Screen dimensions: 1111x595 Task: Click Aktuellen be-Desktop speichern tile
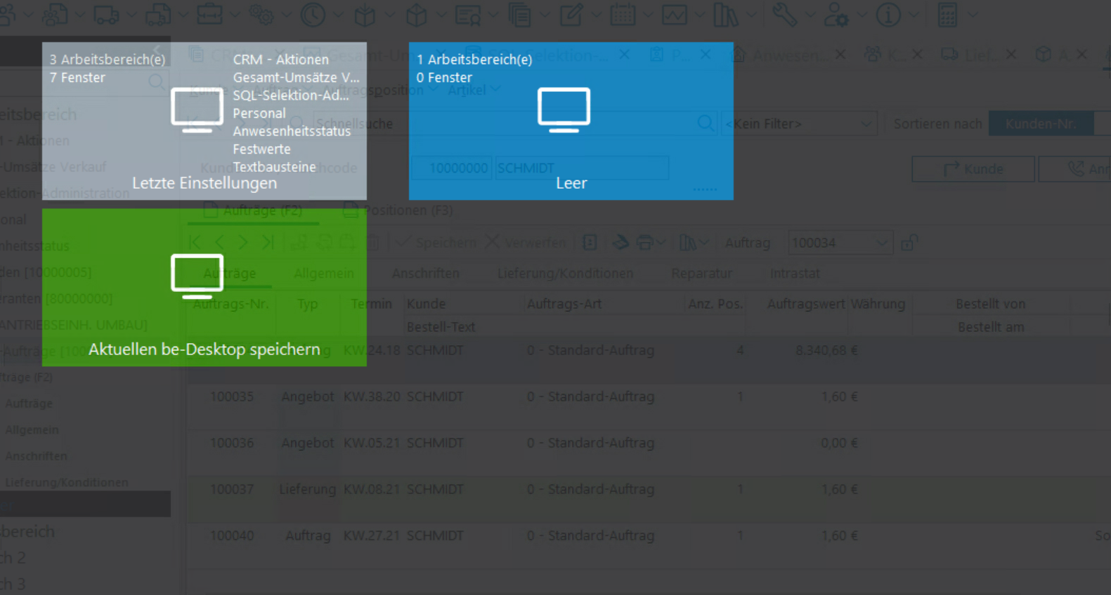tap(204, 287)
